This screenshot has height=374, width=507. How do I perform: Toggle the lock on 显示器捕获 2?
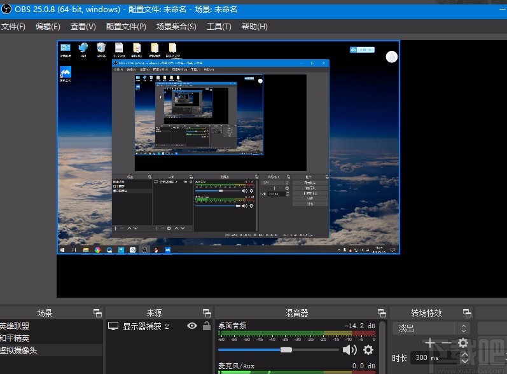[207, 326]
